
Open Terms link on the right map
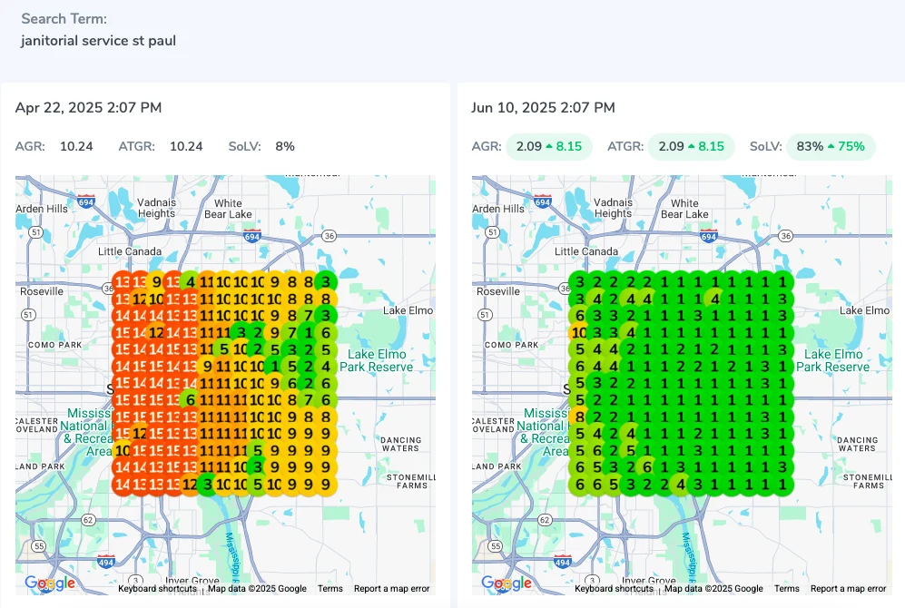pyautogui.click(x=787, y=588)
